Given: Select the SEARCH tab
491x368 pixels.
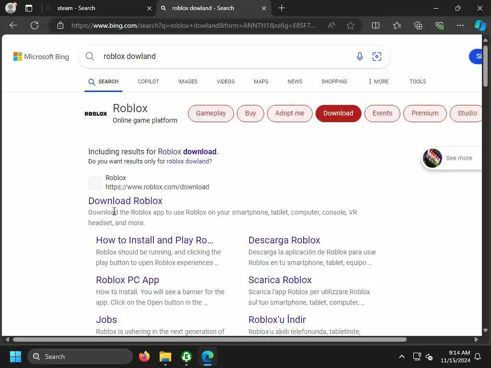Looking at the screenshot, I should (x=104, y=81).
